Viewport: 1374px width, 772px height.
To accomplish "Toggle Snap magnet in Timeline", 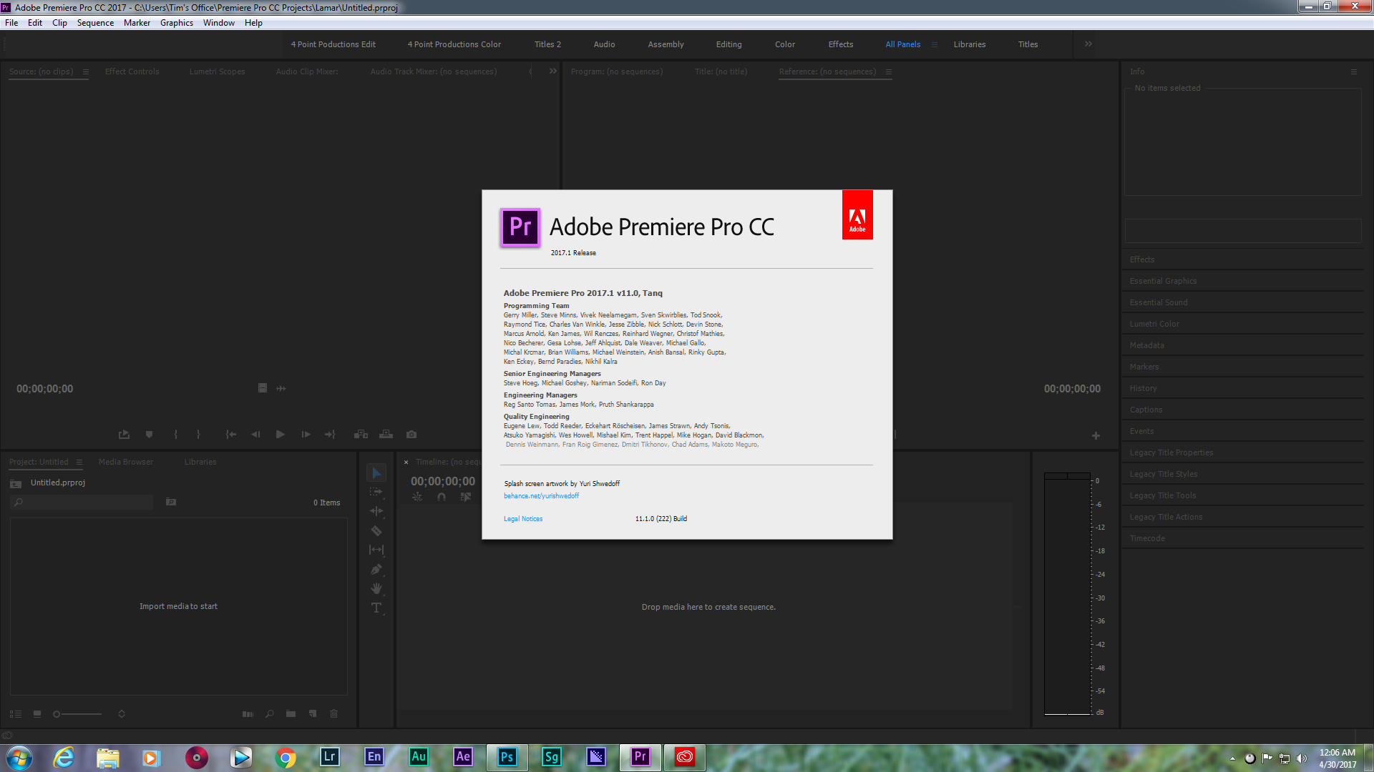I will tap(442, 497).
